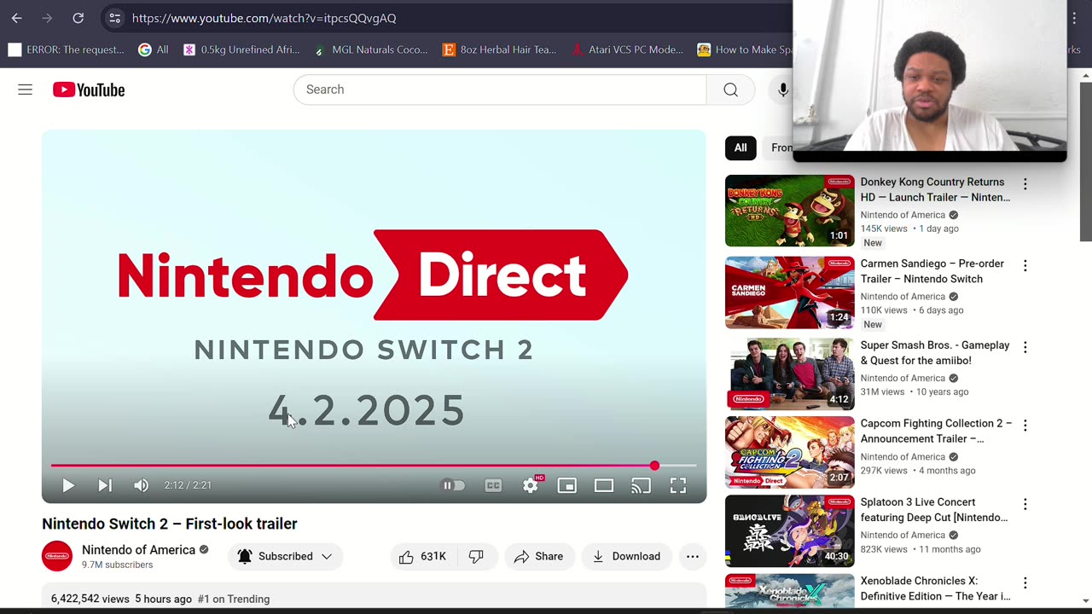The image size is (1092, 614).
Task: Open options menu for Splatoon 3 video
Action: point(1025,505)
